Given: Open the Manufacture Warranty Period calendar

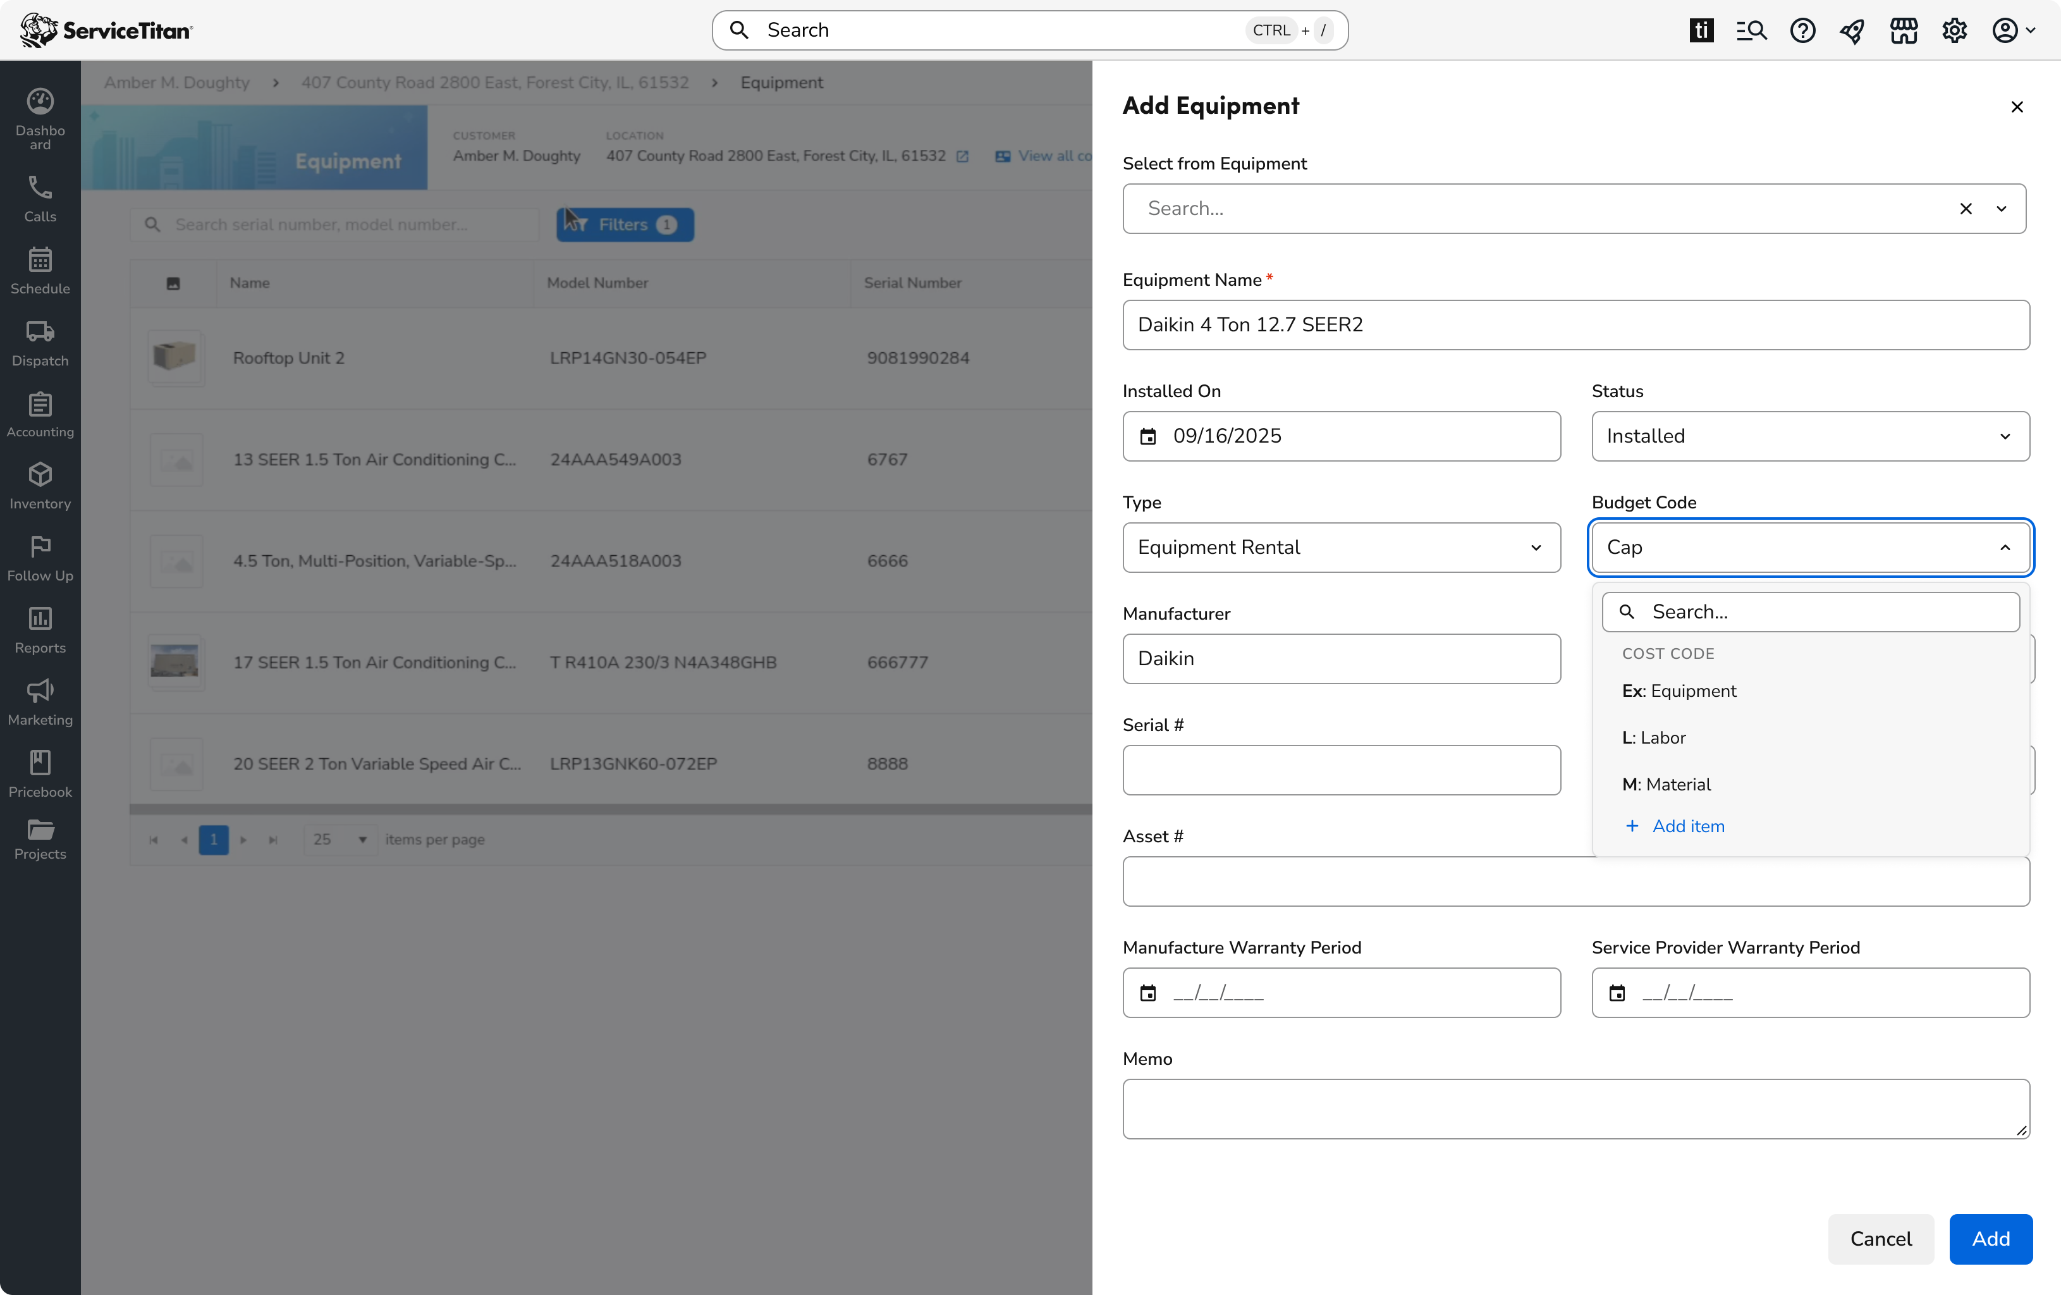Looking at the screenshot, I should coord(1147,993).
